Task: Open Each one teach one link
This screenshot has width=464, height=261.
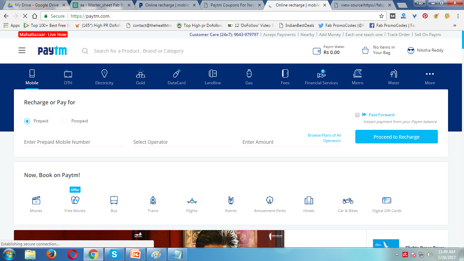Action: point(364,35)
